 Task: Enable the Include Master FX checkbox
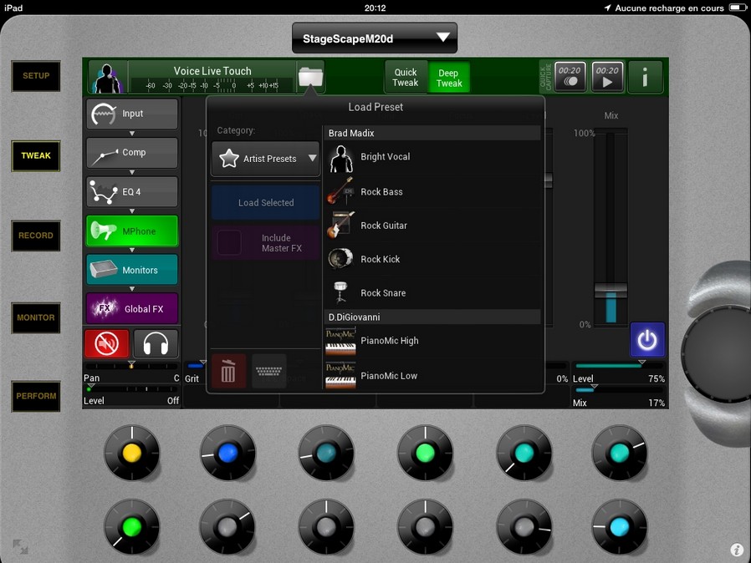tap(229, 243)
